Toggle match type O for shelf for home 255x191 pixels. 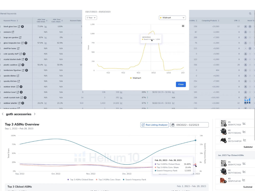tap(250, 48)
